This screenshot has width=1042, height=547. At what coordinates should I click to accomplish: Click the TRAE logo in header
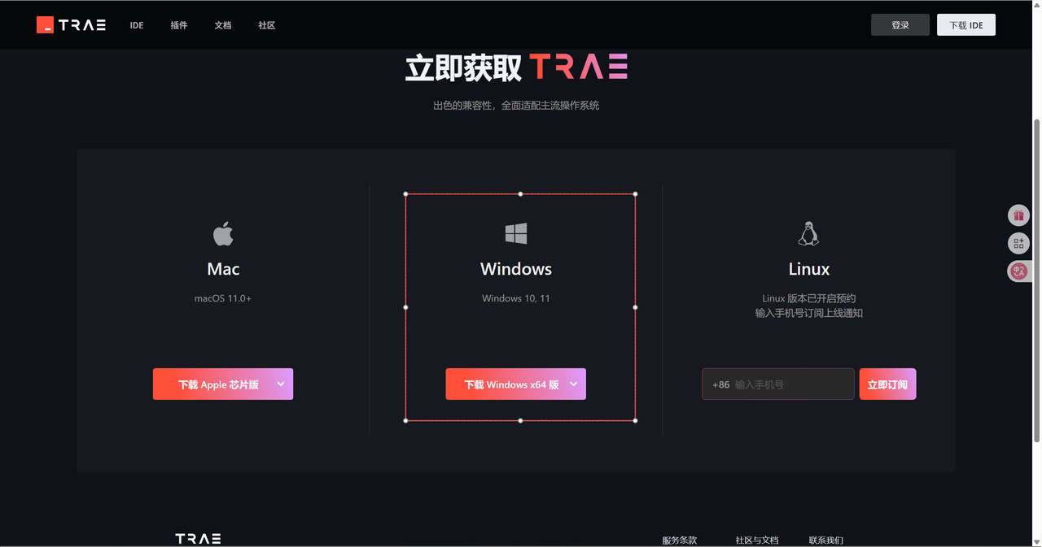71,24
